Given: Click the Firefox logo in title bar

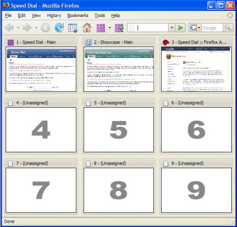Looking at the screenshot, I should click(x=6, y=5).
